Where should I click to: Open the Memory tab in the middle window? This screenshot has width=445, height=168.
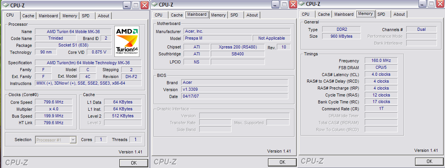tap(218, 15)
